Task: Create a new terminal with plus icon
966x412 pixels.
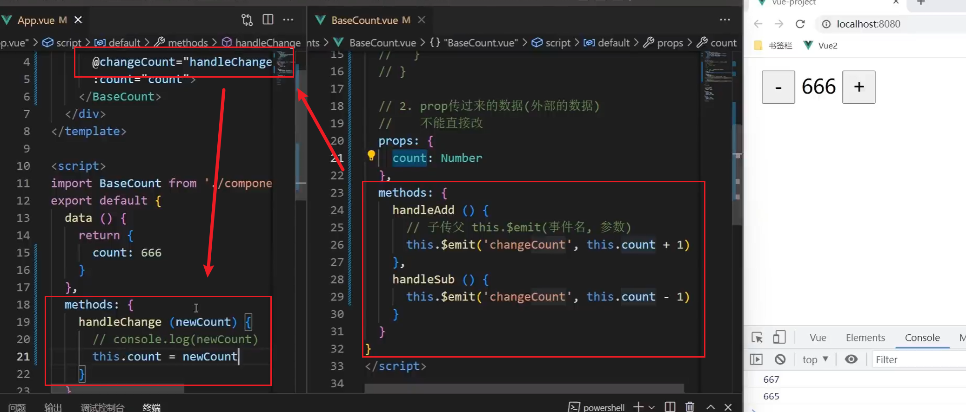Action: click(x=638, y=407)
